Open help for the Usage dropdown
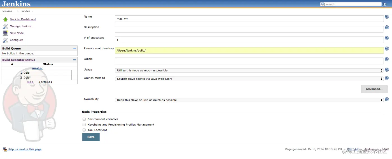Image resolution: width=392 pixels, height=159 pixels. (387, 70)
